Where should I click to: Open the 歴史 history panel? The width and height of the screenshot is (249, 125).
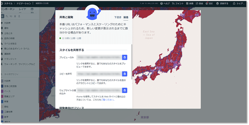(x=200, y=3)
